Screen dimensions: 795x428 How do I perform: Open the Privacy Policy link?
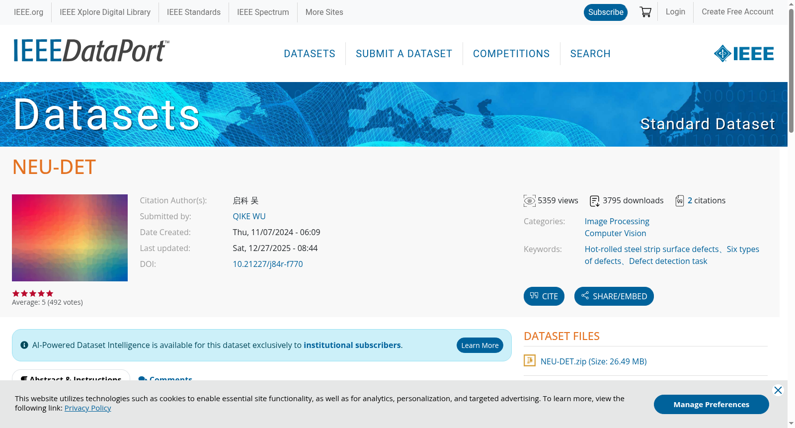pos(87,408)
